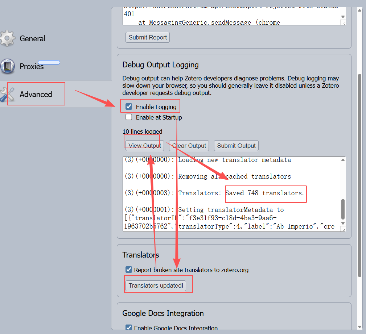366x334 pixels.
Task: Submit the error report
Action: [x=148, y=37]
